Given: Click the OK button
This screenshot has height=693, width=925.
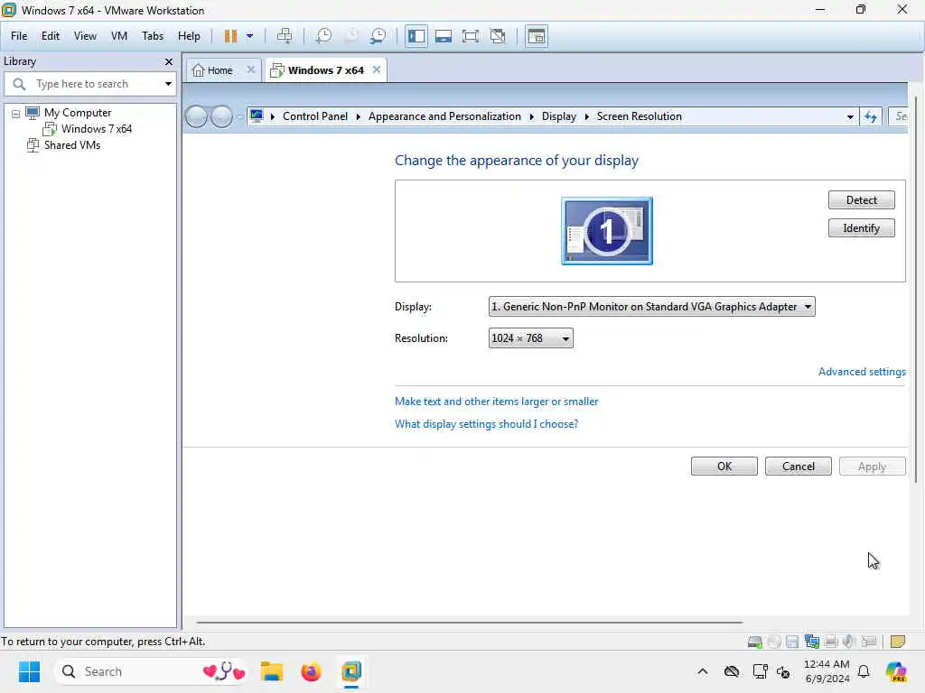Looking at the screenshot, I should pyautogui.click(x=724, y=467).
